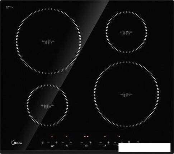The image size is (174, 154).
Task: Tap the fourth zone red power display
Action: [119, 136]
